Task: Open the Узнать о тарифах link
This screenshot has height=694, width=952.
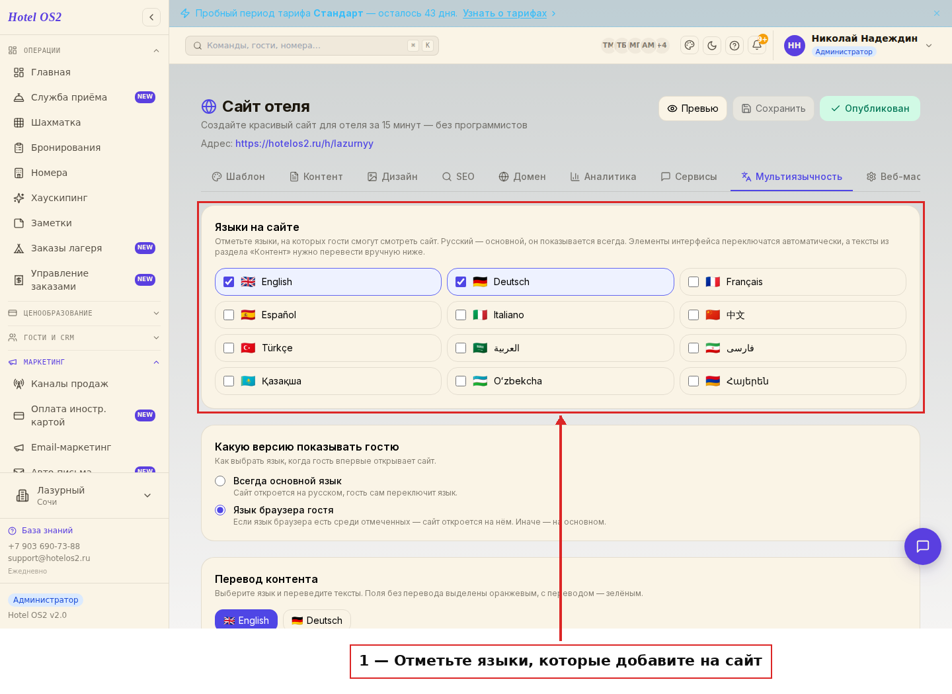Action: (x=505, y=13)
